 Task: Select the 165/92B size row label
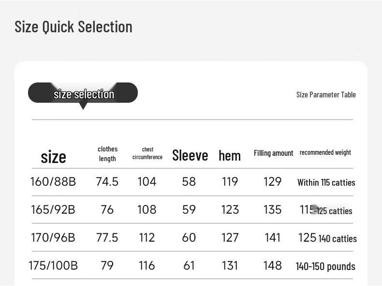pos(53,210)
